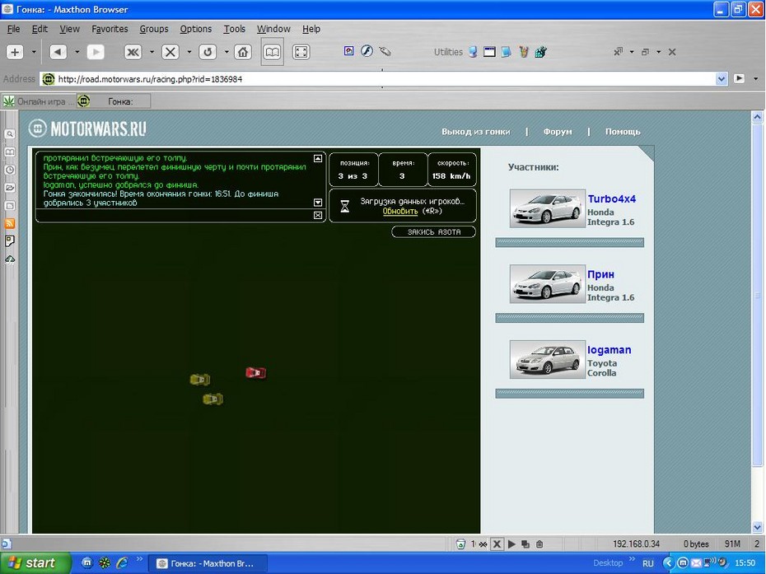Open the File menu
766x574 pixels.
click(x=14, y=29)
